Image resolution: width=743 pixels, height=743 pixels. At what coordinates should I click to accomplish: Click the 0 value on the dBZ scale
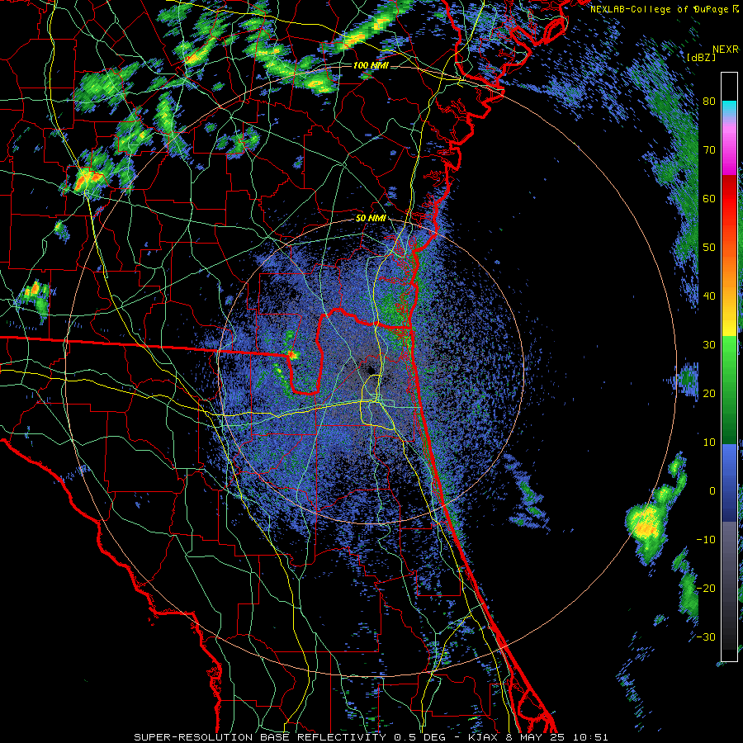712,491
